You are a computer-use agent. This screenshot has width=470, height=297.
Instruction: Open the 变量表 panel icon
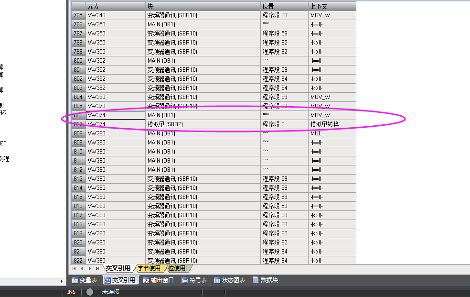coord(75,280)
